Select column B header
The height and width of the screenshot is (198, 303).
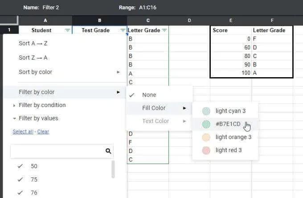coord(100,21)
